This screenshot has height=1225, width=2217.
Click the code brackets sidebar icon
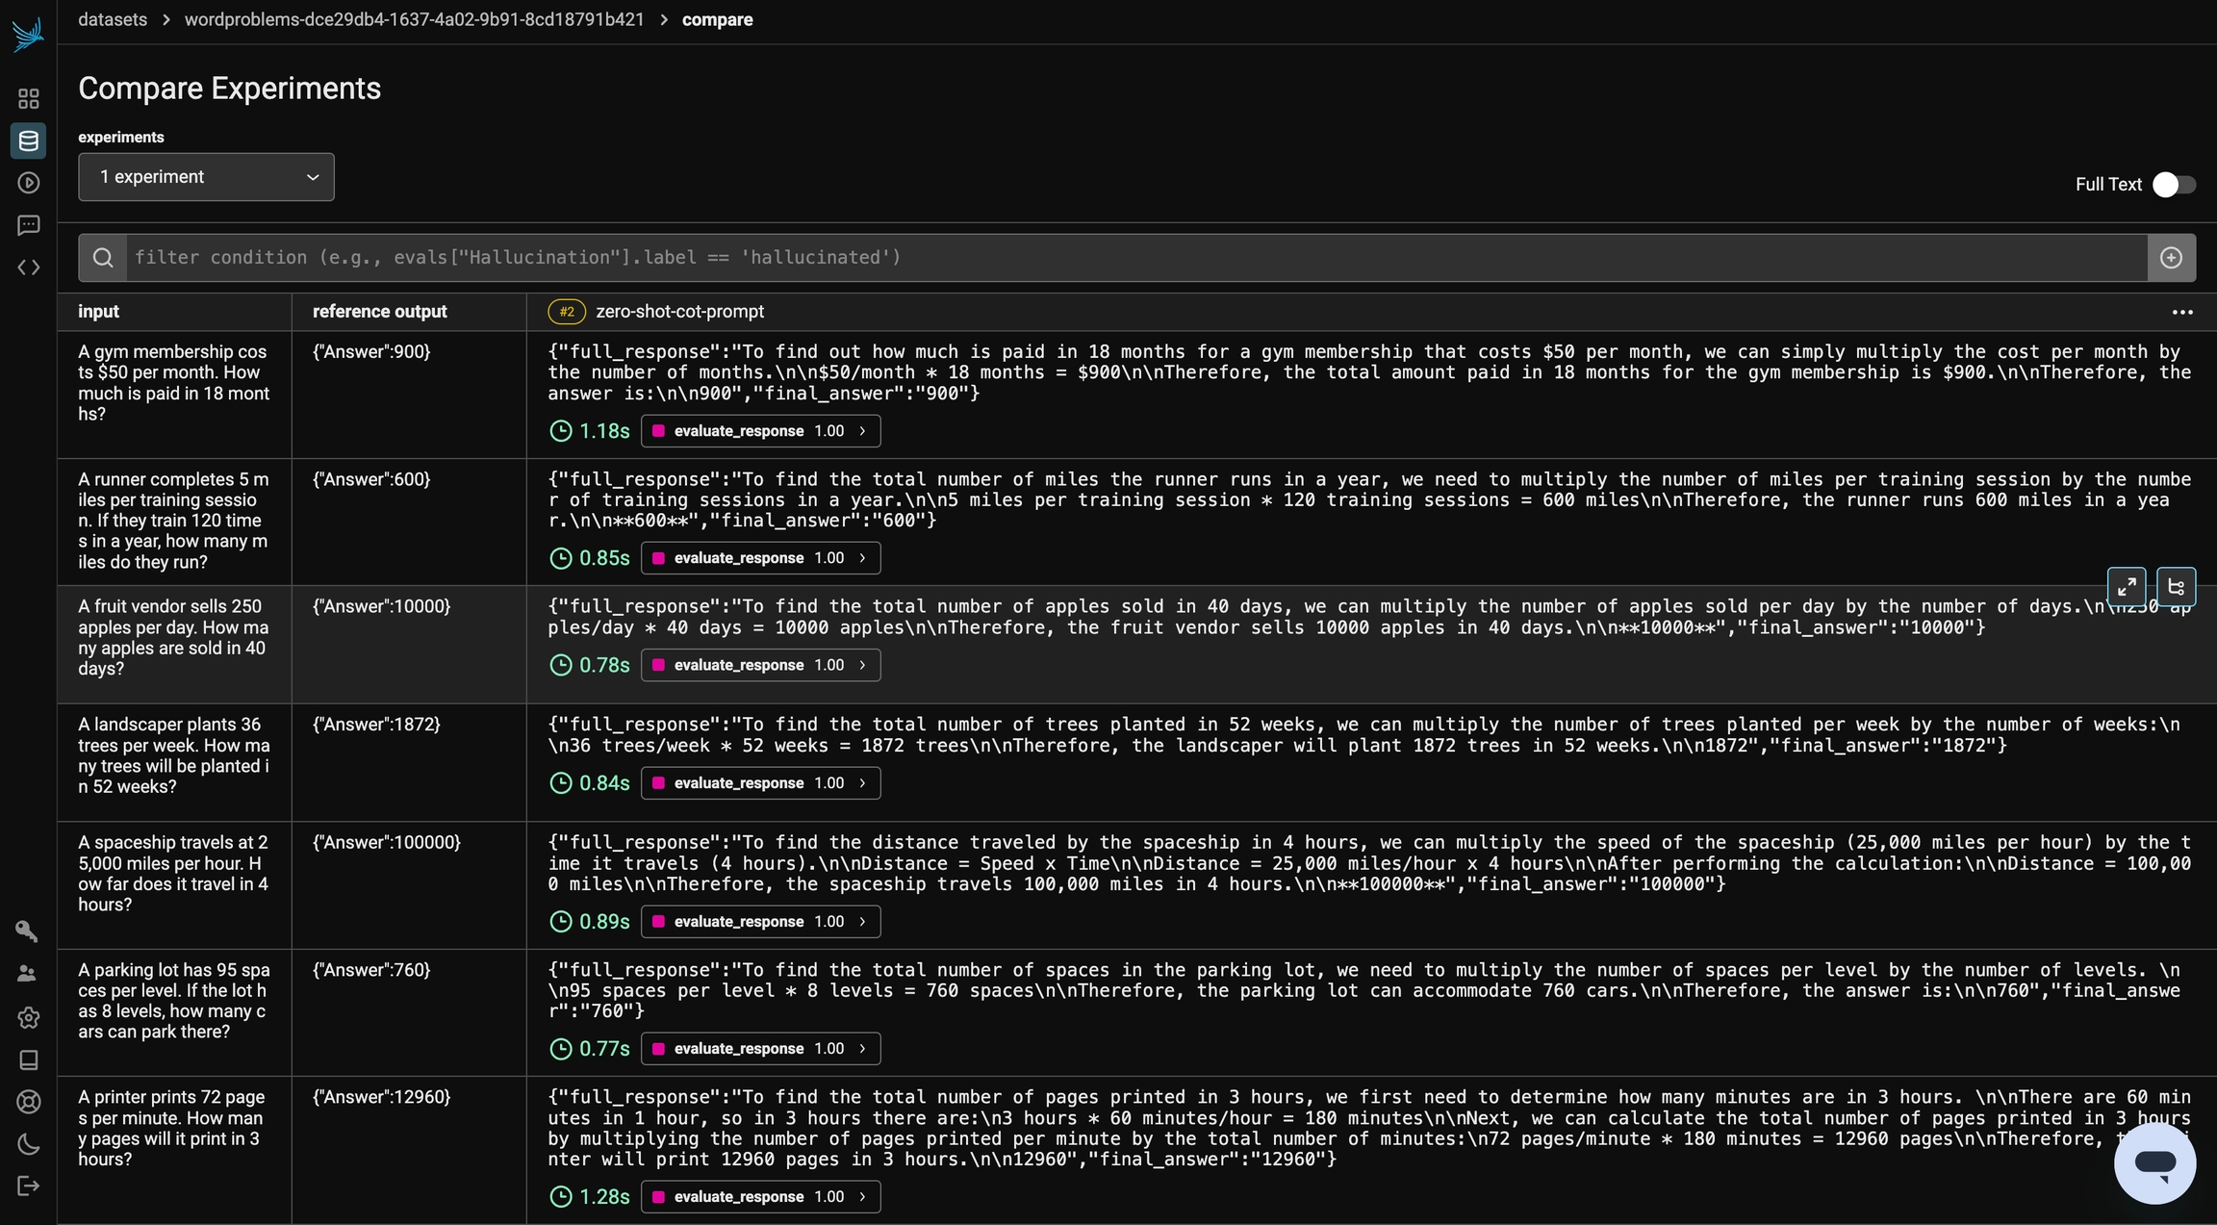click(28, 268)
